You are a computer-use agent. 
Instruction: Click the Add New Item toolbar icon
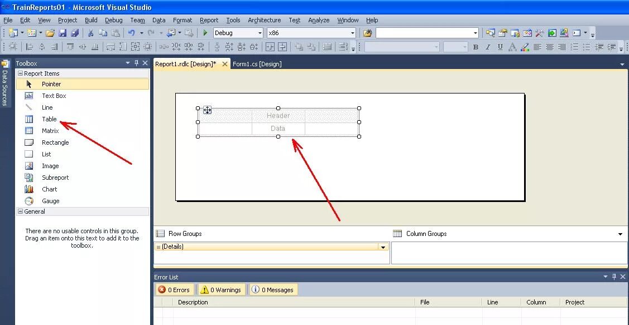(x=32, y=33)
